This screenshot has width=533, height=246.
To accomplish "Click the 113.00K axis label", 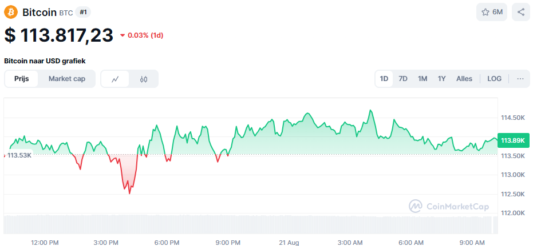I will pos(513,175).
